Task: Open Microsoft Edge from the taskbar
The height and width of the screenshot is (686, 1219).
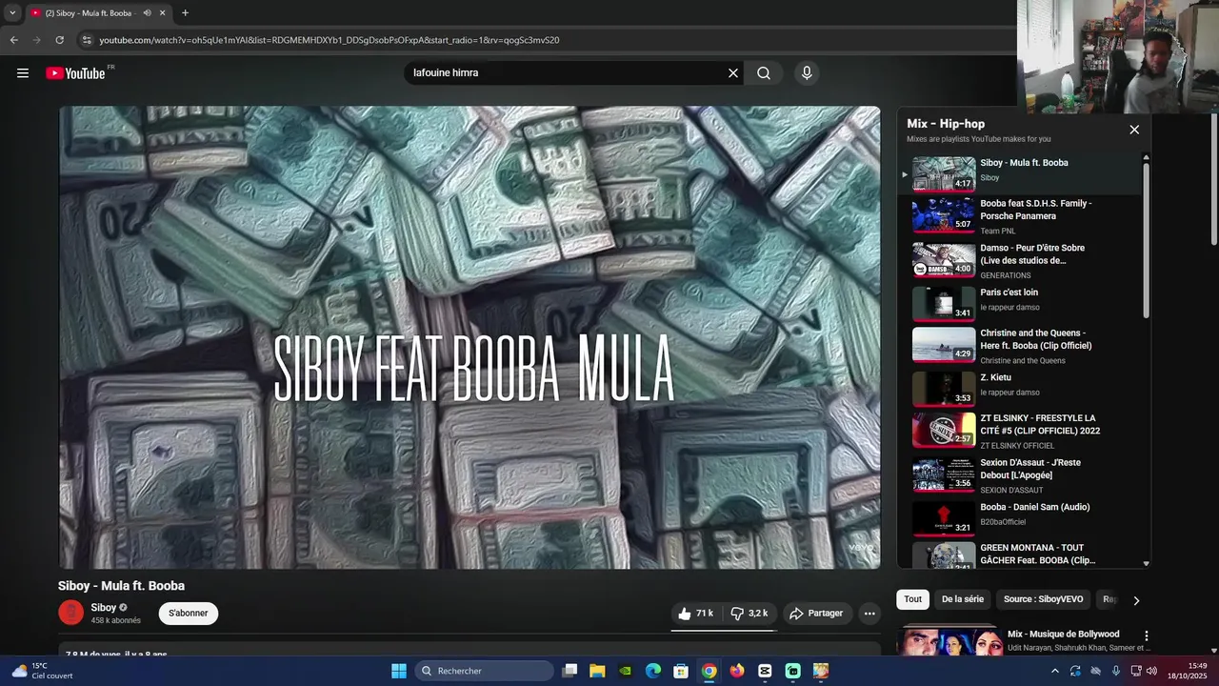Action: pos(653,671)
